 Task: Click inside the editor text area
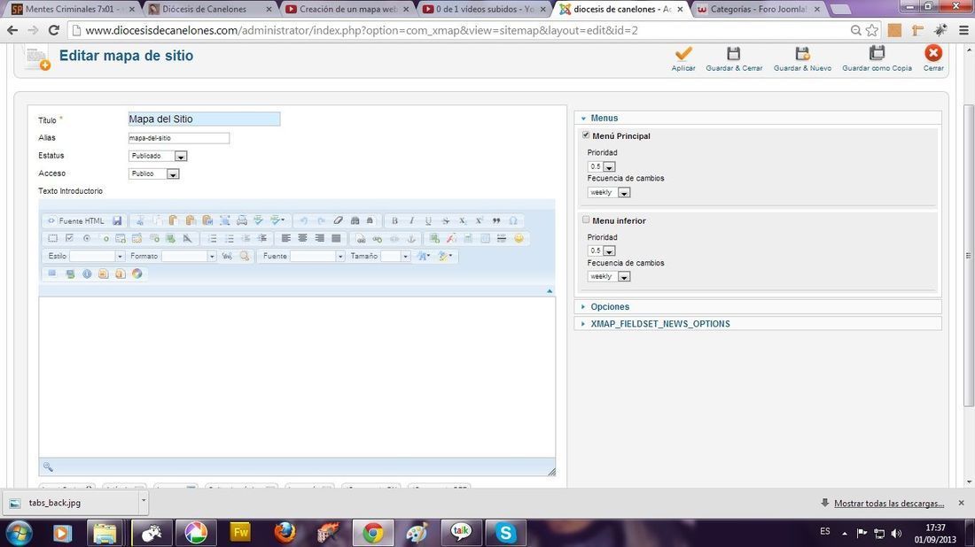tap(297, 377)
